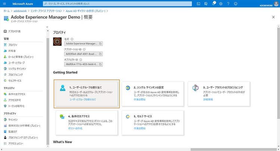The width and height of the screenshot is (280, 151).
Task: Click the feedback smiley icon
Action: tap(235, 3)
